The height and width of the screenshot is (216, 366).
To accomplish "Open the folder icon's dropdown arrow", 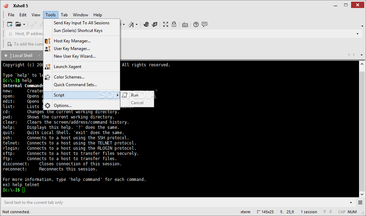I will click(x=24, y=25).
